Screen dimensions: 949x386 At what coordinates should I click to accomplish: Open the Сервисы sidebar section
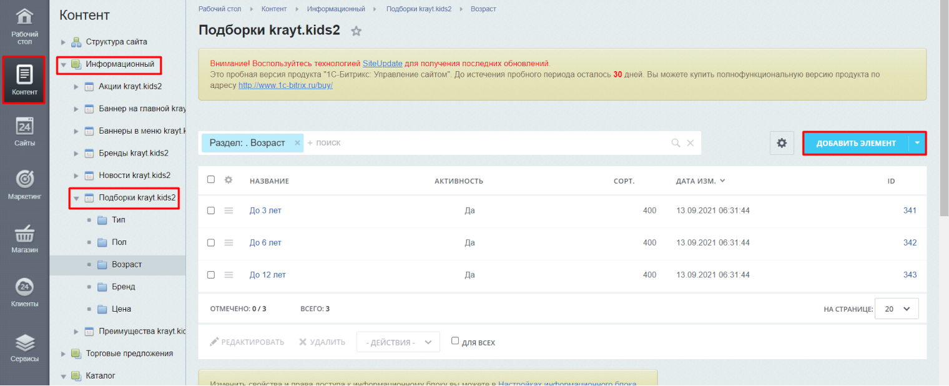(24, 347)
